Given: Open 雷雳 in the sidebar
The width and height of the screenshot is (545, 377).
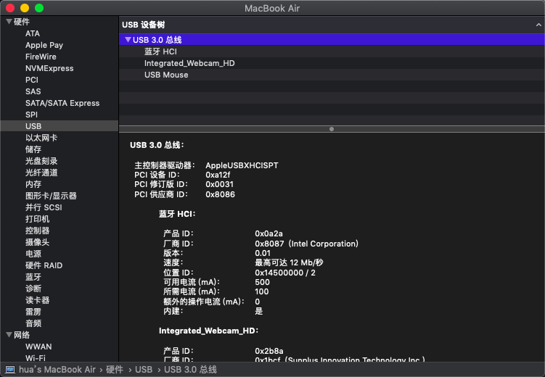Looking at the screenshot, I should tap(33, 312).
